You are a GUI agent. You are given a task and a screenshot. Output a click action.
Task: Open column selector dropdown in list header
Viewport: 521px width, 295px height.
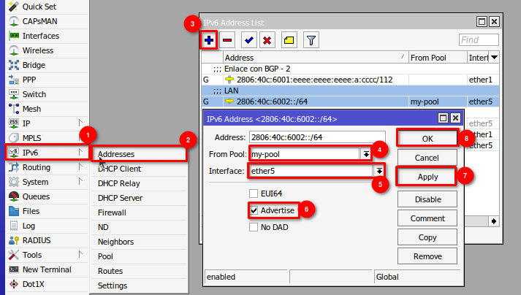pyautogui.click(x=495, y=57)
